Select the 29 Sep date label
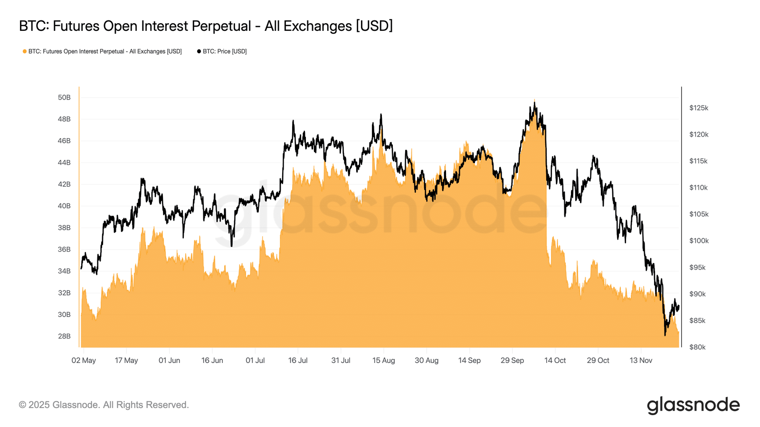 pos(512,360)
